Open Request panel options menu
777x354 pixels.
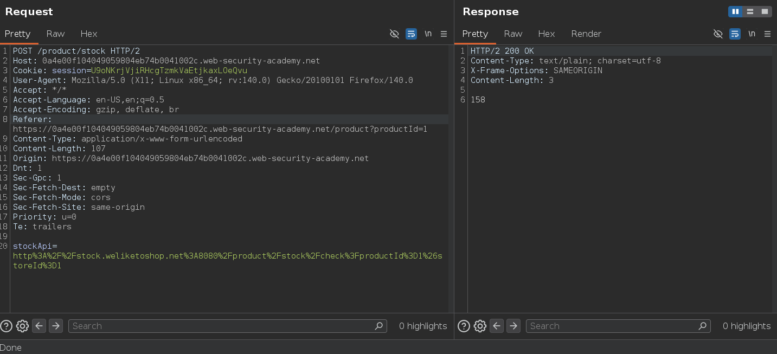point(444,34)
